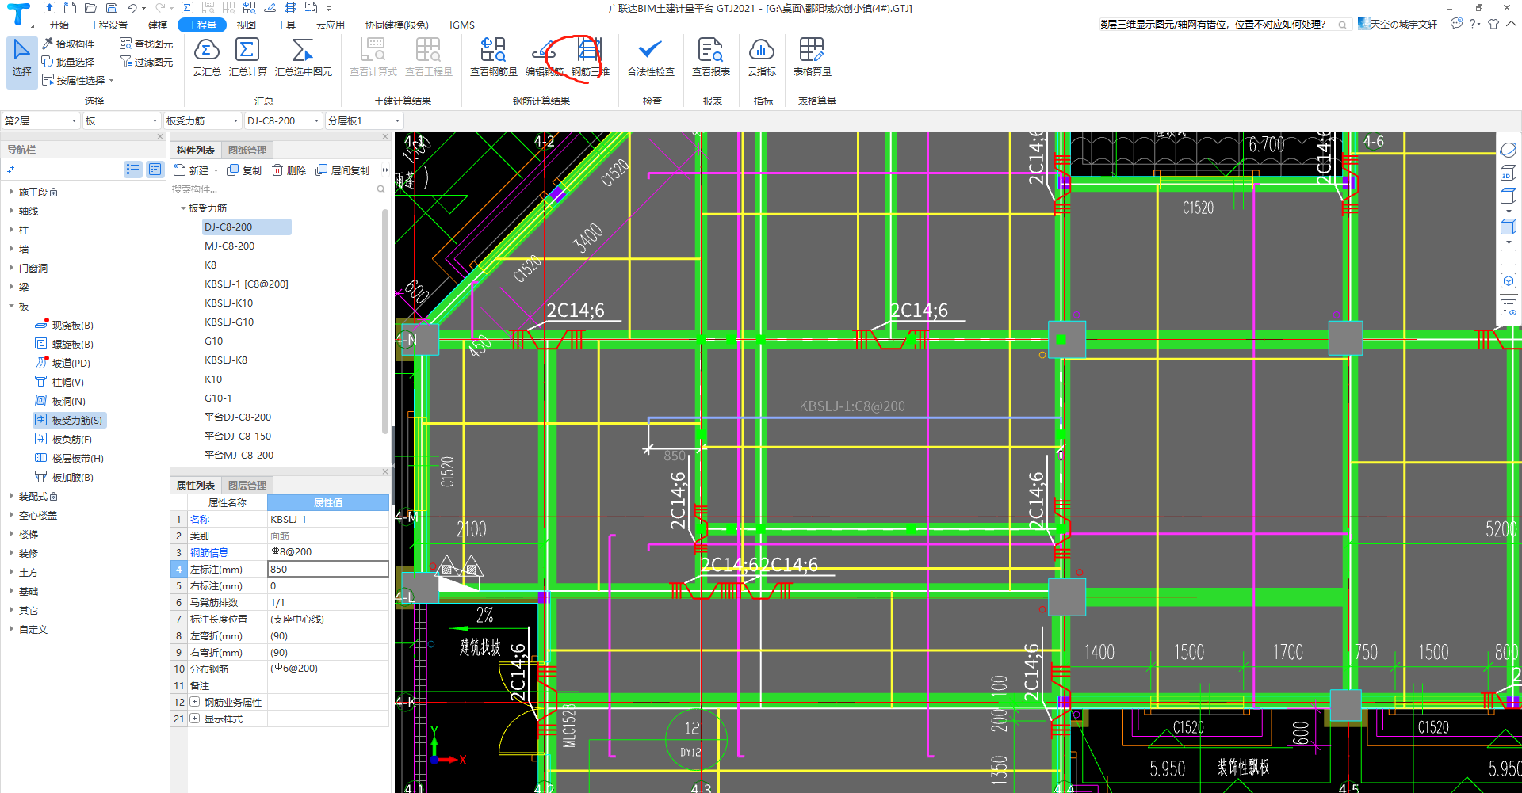Screen dimensions: 1522x793
Task: Open 云指标 cloud indicators
Action: point(761,57)
